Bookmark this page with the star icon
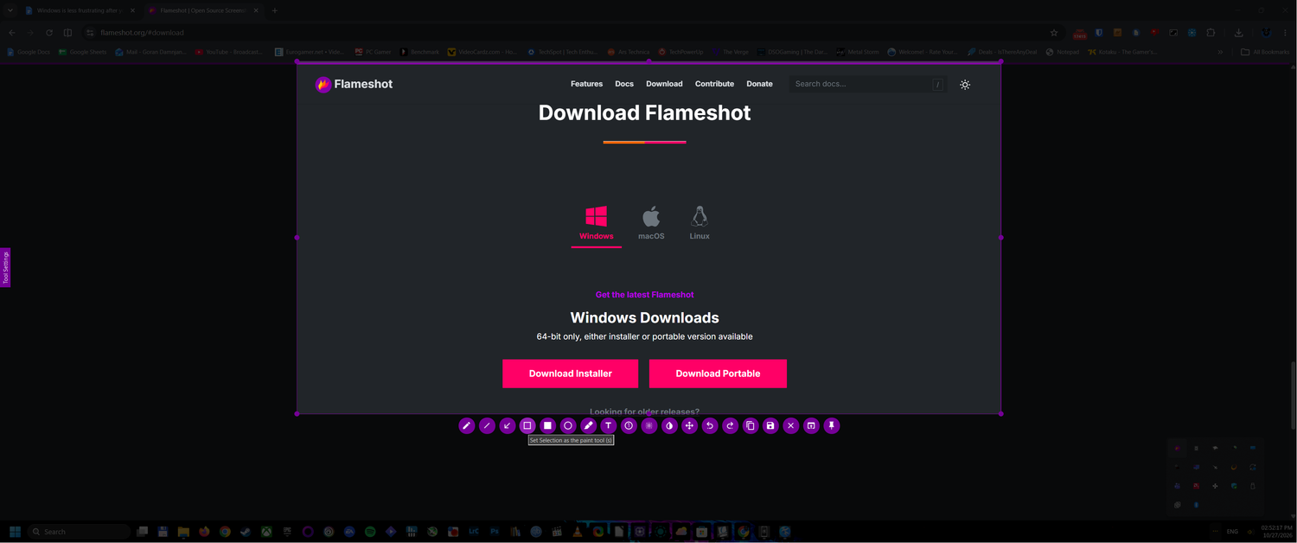 point(1053,33)
